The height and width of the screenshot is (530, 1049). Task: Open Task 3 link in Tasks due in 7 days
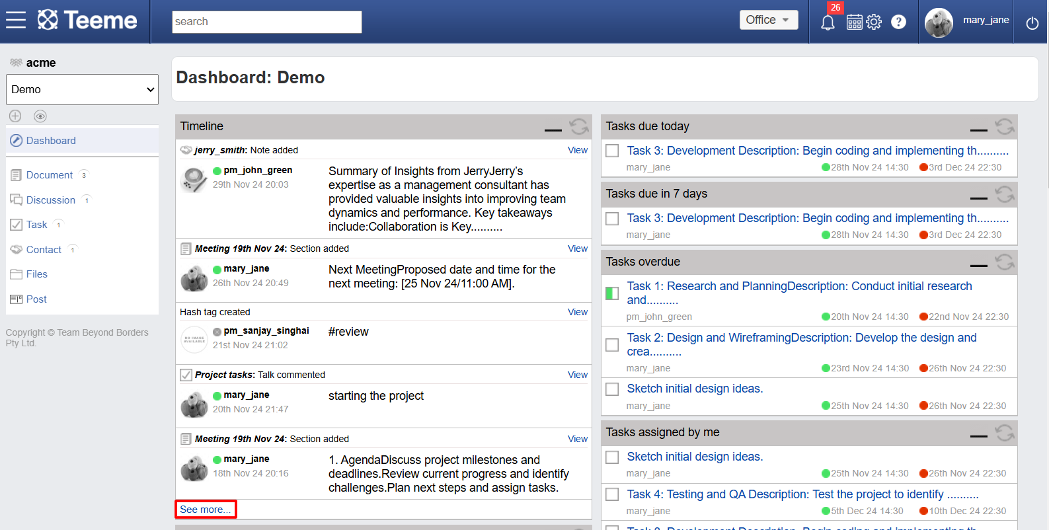pyautogui.click(x=818, y=218)
